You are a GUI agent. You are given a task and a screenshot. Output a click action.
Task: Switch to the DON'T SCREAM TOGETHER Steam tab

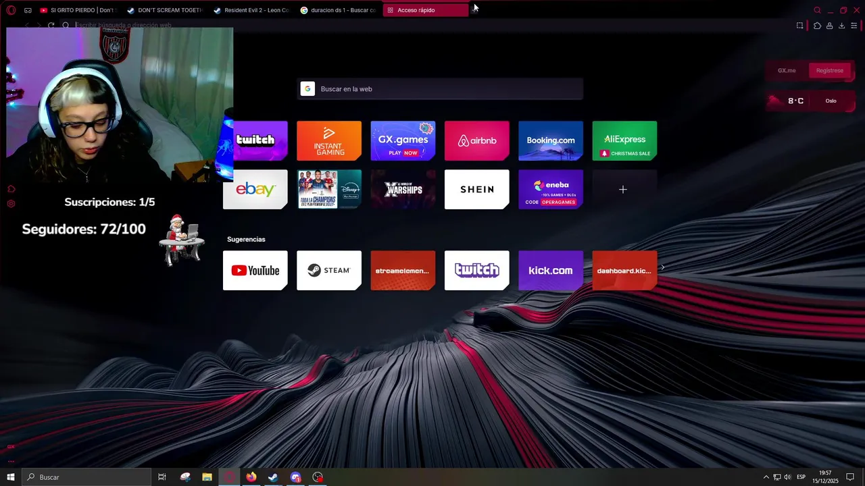click(166, 10)
